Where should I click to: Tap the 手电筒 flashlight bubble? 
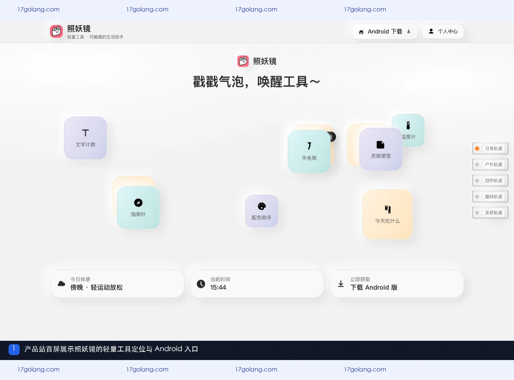[309, 152]
